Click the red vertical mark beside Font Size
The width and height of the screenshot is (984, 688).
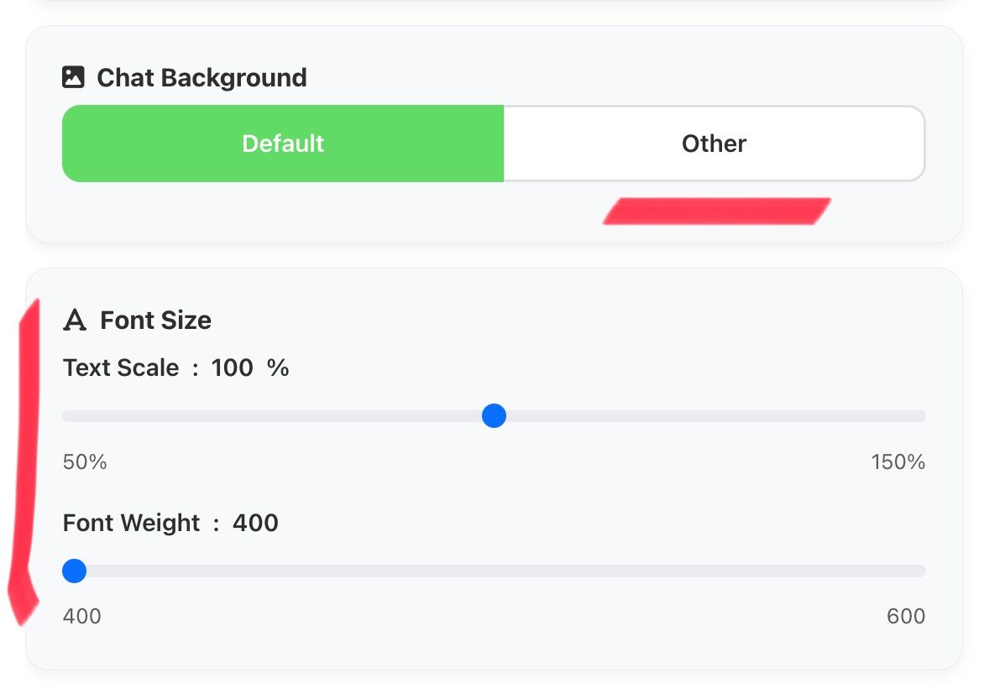click(26, 461)
